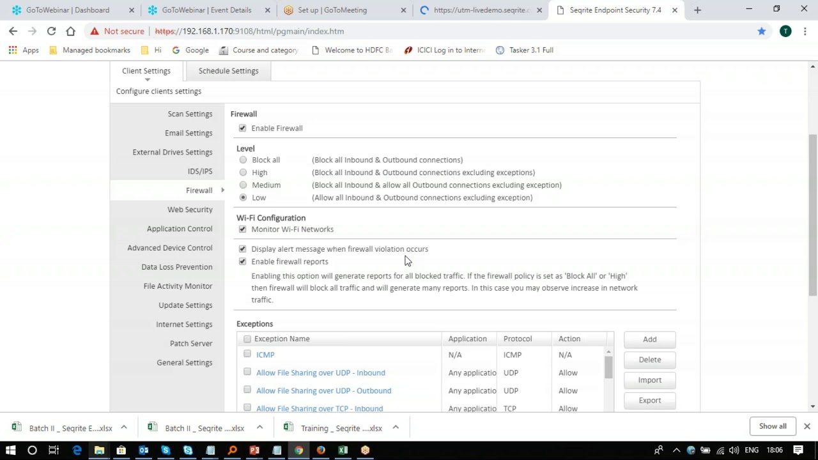Open download options for first Batch II xlsx
The height and width of the screenshot is (460, 818).
pyautogui.click(x=124, y=427)
